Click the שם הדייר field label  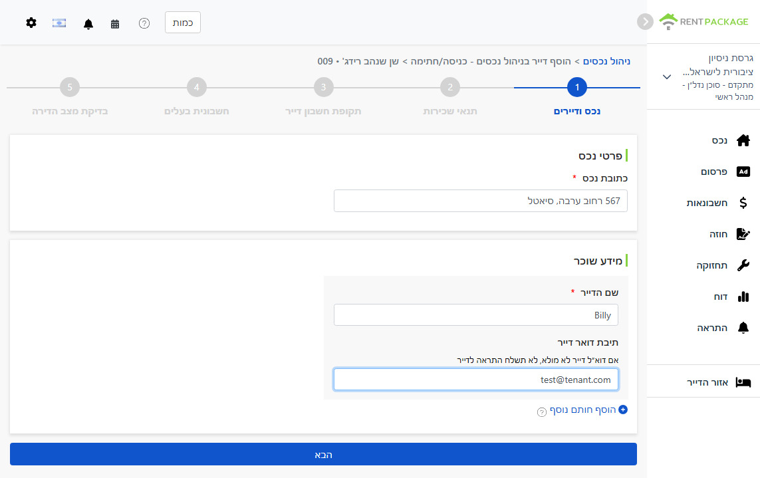click(x=599, y=293)
